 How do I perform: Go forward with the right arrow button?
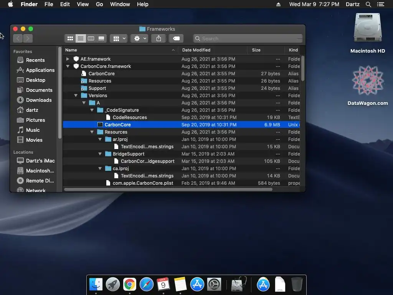coord(28,38)
